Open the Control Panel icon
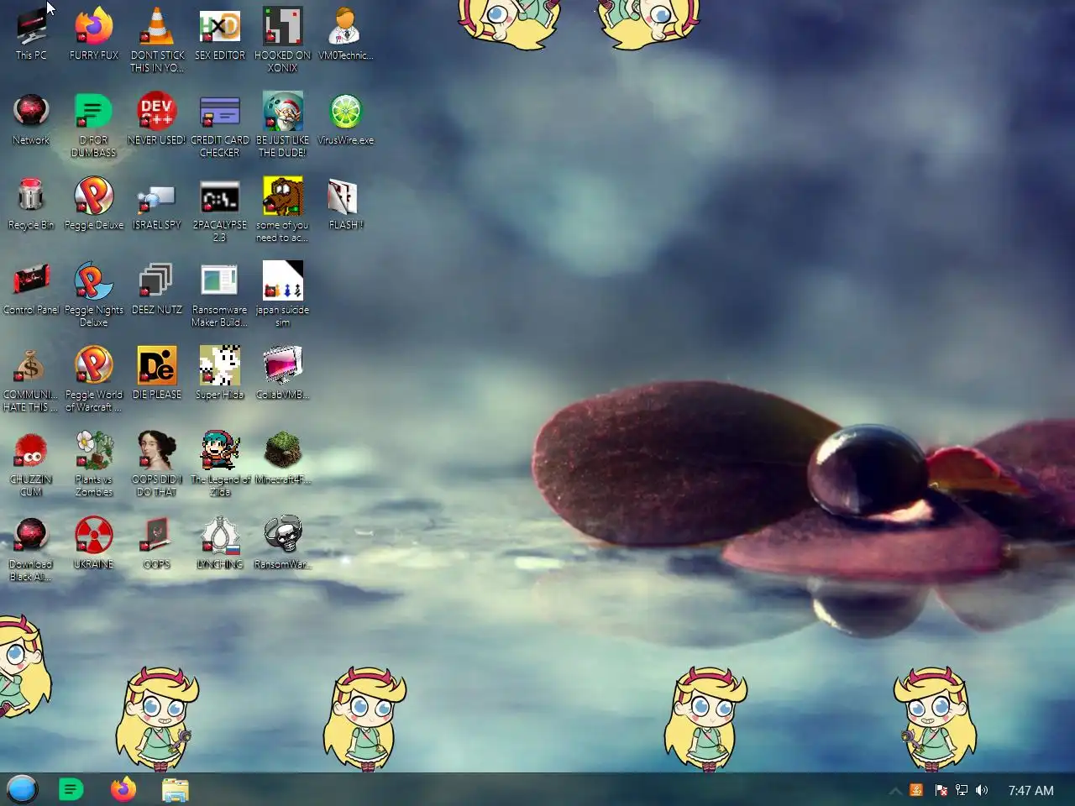 point(31,288)
